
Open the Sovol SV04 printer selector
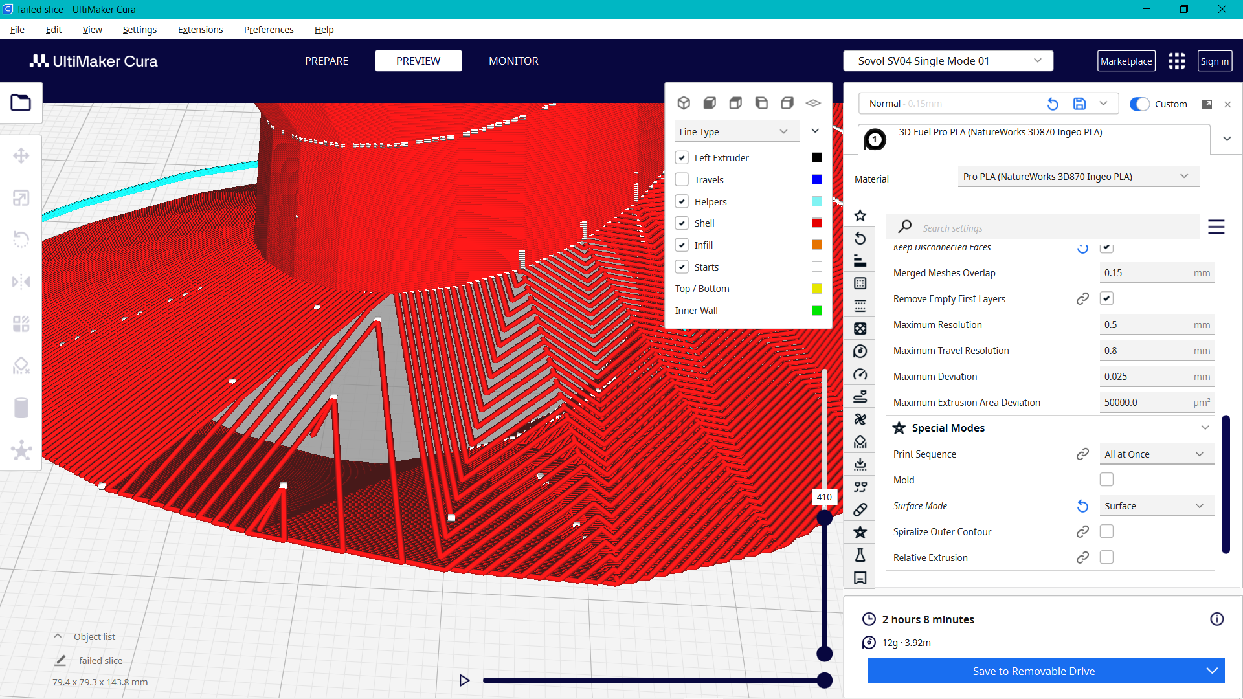point(948,61)
